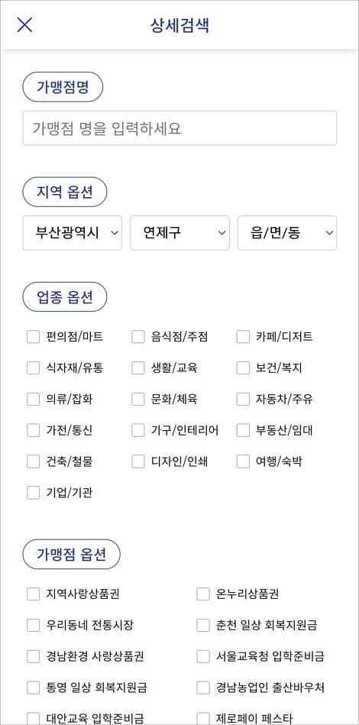The image size is (359, 725).
Task: Check the 자동차/주유 option
Action: (x=243, y=399)
